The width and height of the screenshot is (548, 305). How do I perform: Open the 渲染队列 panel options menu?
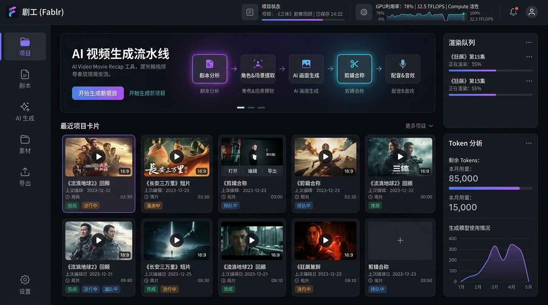(528, 42)
